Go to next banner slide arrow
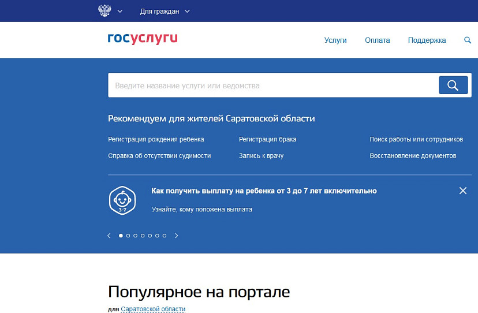478x313 pixels. 176,236
